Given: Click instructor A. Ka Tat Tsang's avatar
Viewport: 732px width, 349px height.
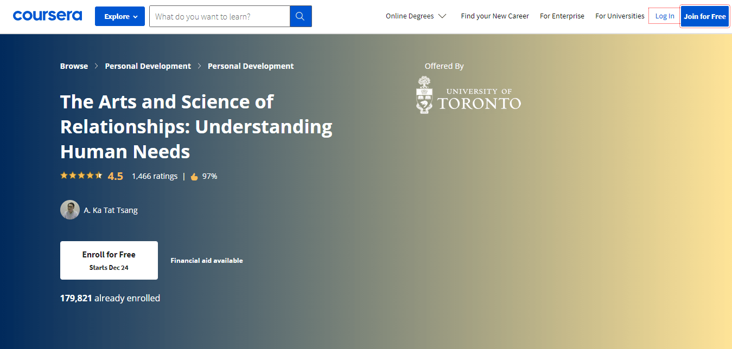Looking at the screenshot, I should click(70, 210).
